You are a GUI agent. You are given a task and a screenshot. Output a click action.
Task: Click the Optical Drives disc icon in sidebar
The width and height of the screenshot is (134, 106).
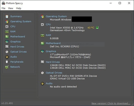click(x=7, y=52)
